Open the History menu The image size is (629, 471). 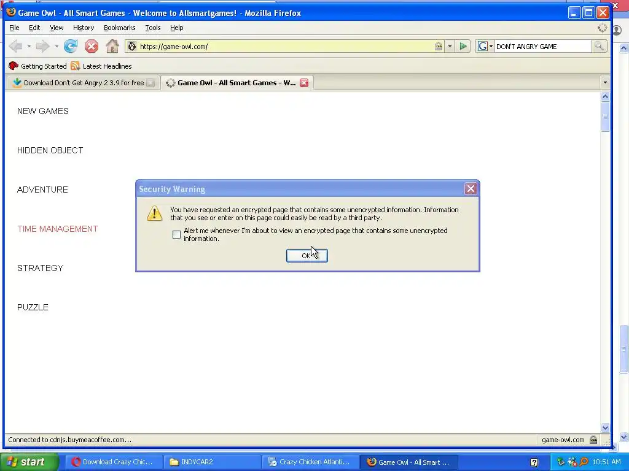[x=84, y=28]
